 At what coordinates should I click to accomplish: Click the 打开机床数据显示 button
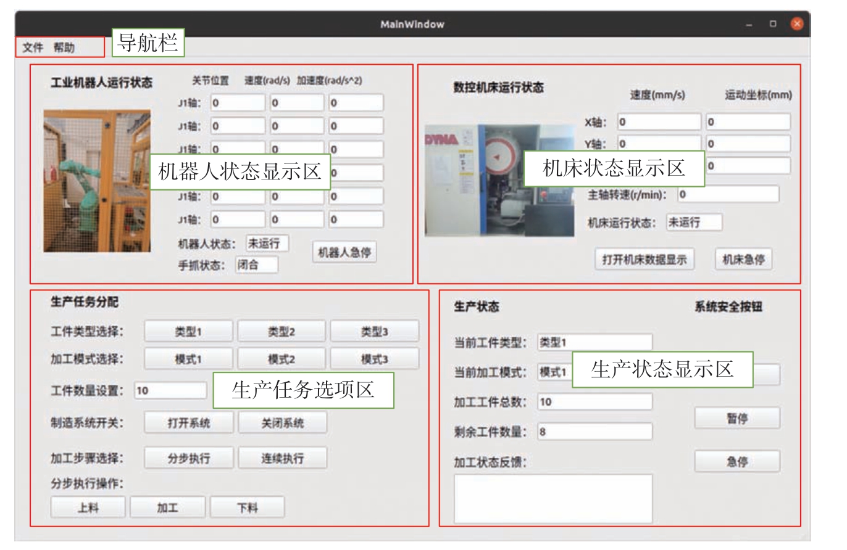pyautogui.click(x=644, y=259)
